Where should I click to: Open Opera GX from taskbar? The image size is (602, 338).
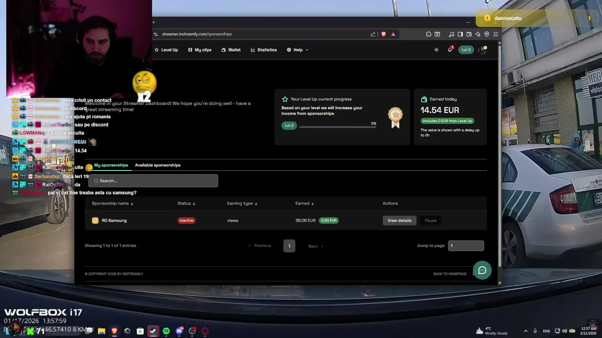tap(205, 331)
